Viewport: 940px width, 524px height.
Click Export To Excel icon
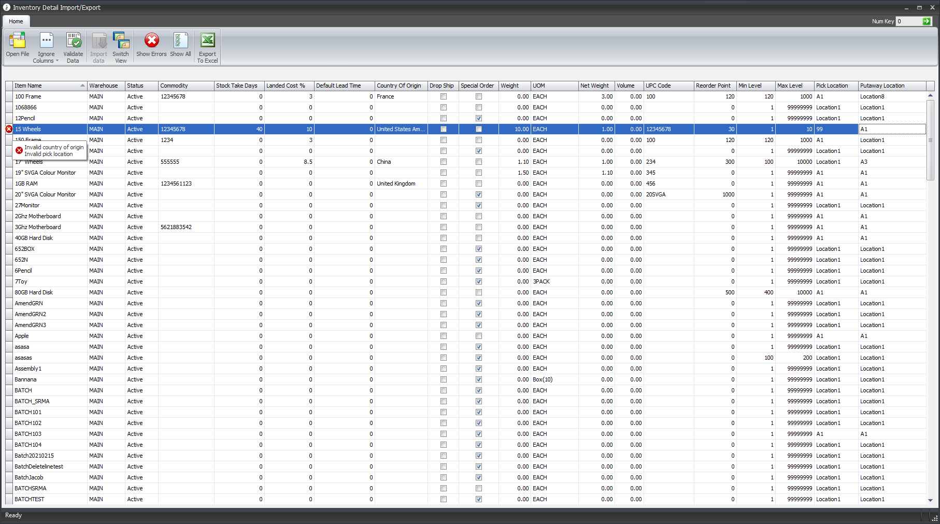207,41
